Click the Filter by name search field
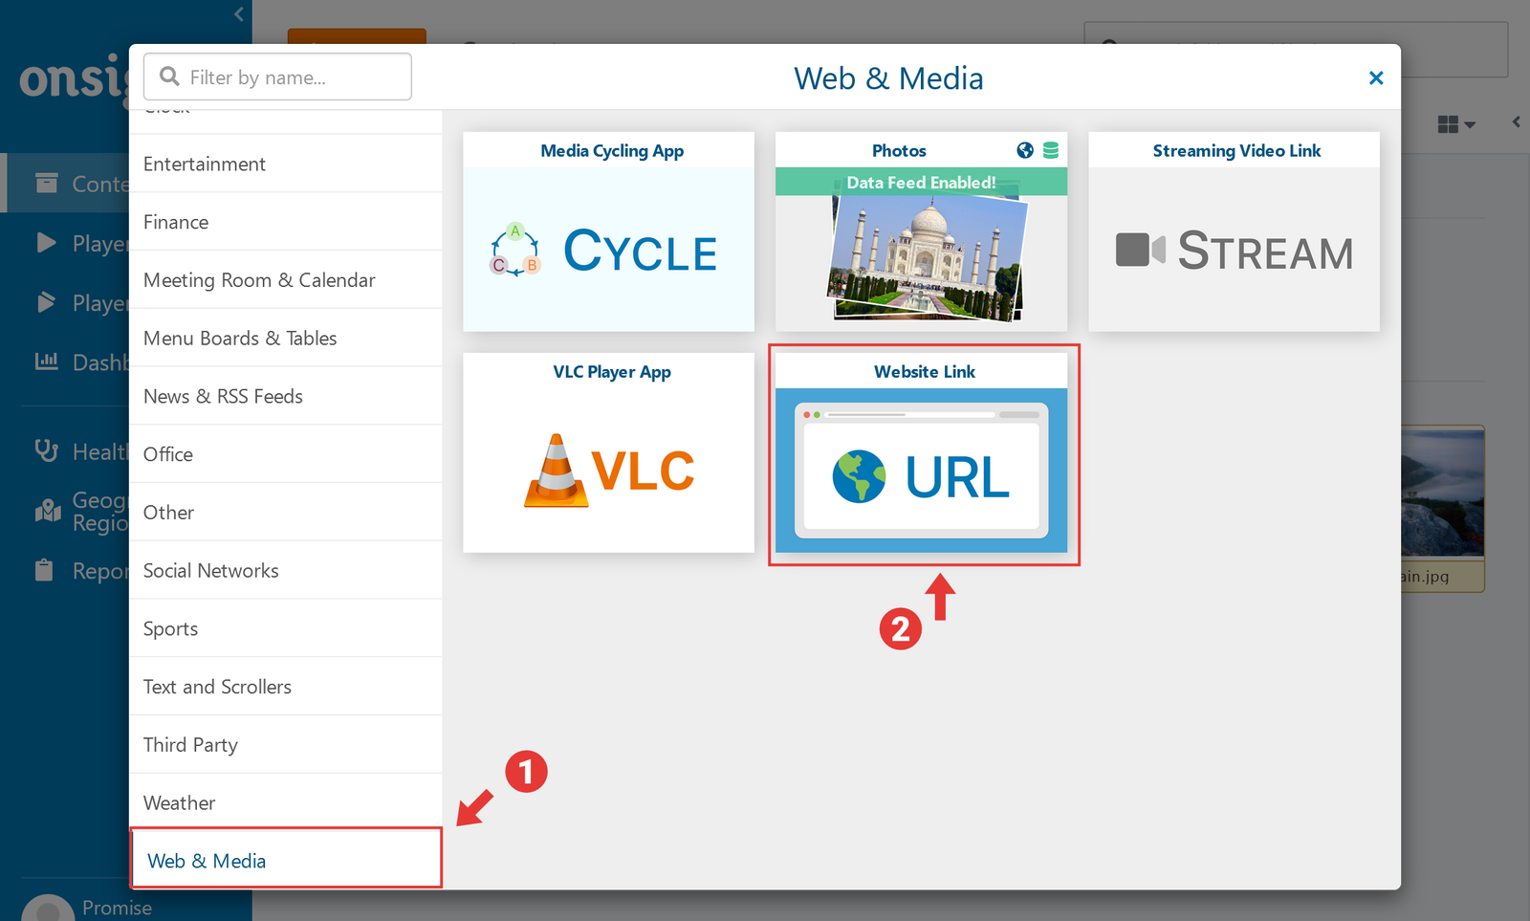This screenshot has height=921, width=1530. click(287, 77)
